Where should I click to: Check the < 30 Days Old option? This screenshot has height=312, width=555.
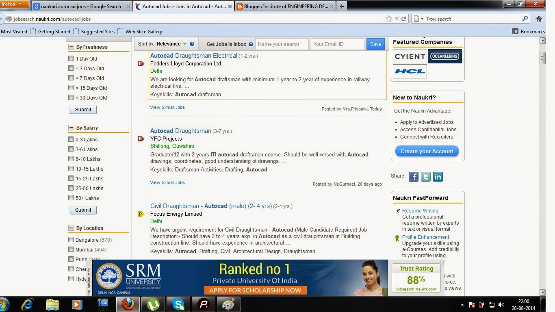(71, 97)
